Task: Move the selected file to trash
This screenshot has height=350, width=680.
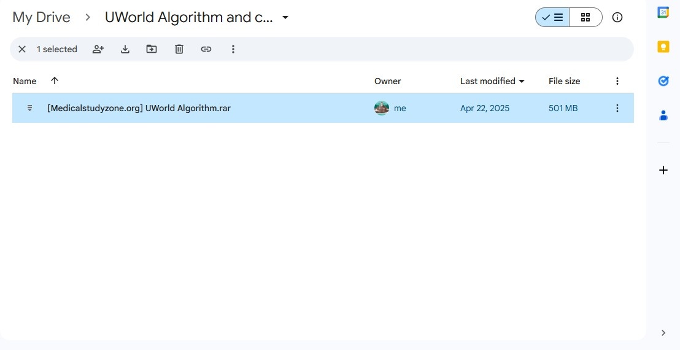Action: tap(179, 49)
